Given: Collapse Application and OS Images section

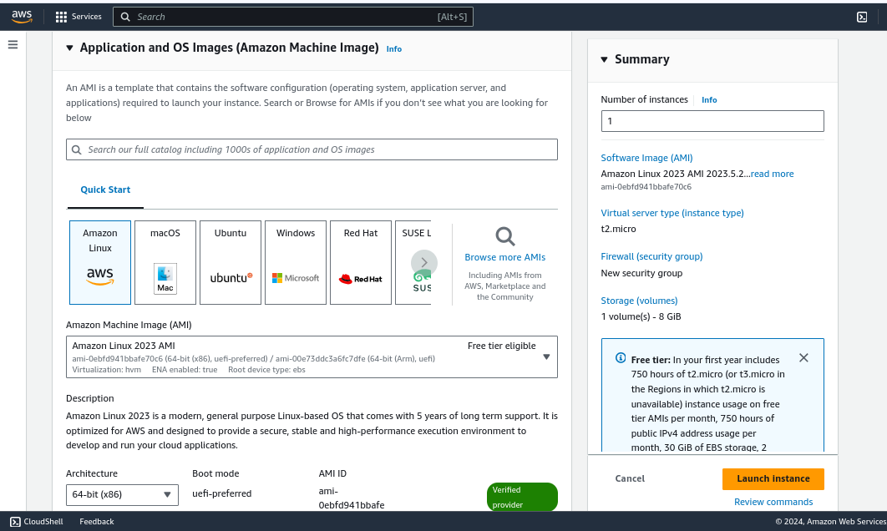Looking at the screenshot, I should coord(69,48).
